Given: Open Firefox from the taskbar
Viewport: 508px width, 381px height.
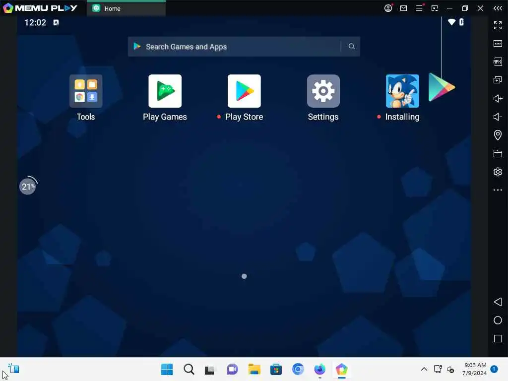Looking at the screenshot, I should (320, 369).
